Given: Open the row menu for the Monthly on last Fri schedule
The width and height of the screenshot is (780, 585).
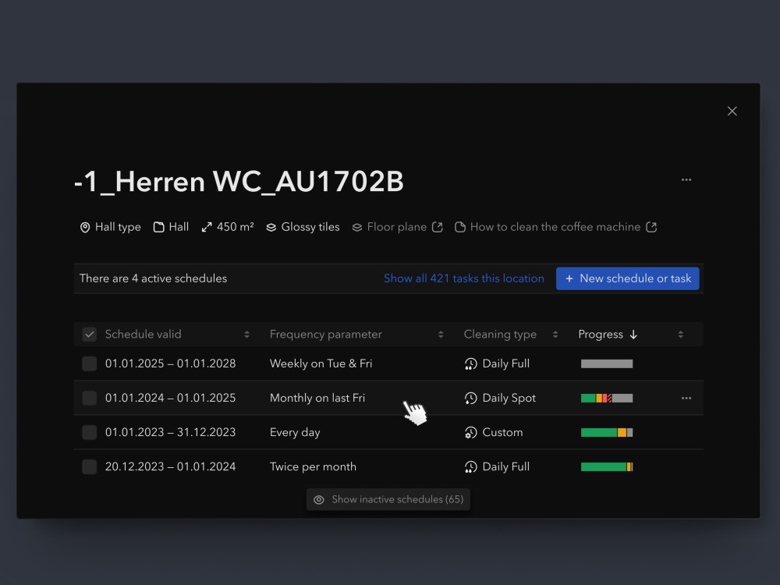Looking at the screenshot, I should [x=686, y=398].
